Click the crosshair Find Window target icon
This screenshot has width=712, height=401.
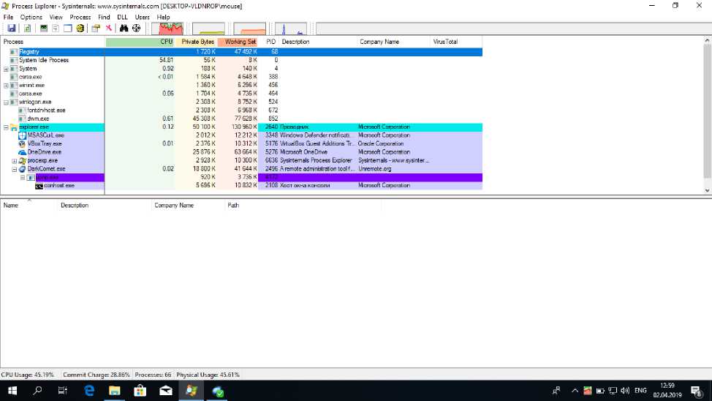[136, 29]
